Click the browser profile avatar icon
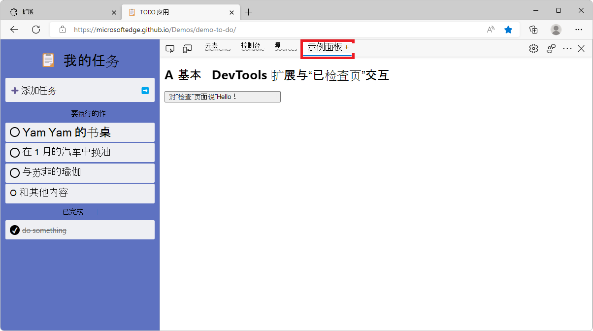This screenshot has height=331, width=593. (556, 30)
